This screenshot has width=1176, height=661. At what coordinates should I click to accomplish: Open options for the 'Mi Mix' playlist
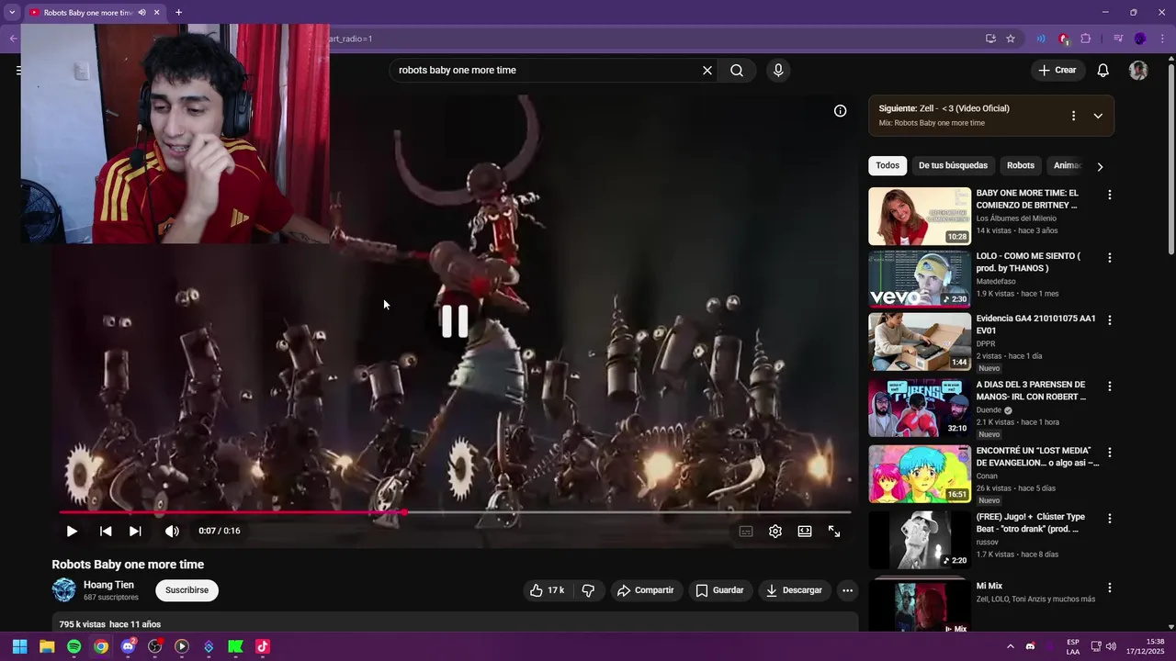click(x=1110, y=588)
